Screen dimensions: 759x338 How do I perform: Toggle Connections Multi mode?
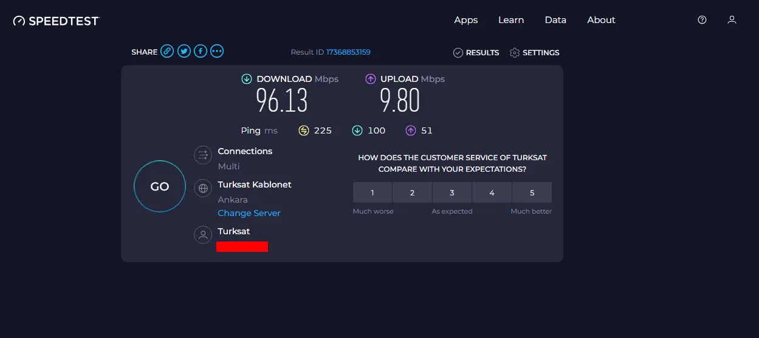(229, 166)
